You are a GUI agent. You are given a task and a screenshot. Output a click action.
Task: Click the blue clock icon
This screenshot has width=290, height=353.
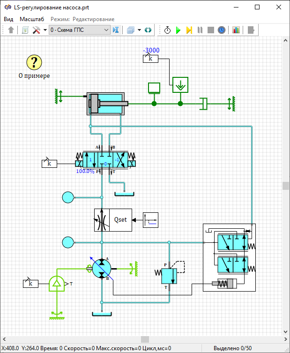coord(222,30)
